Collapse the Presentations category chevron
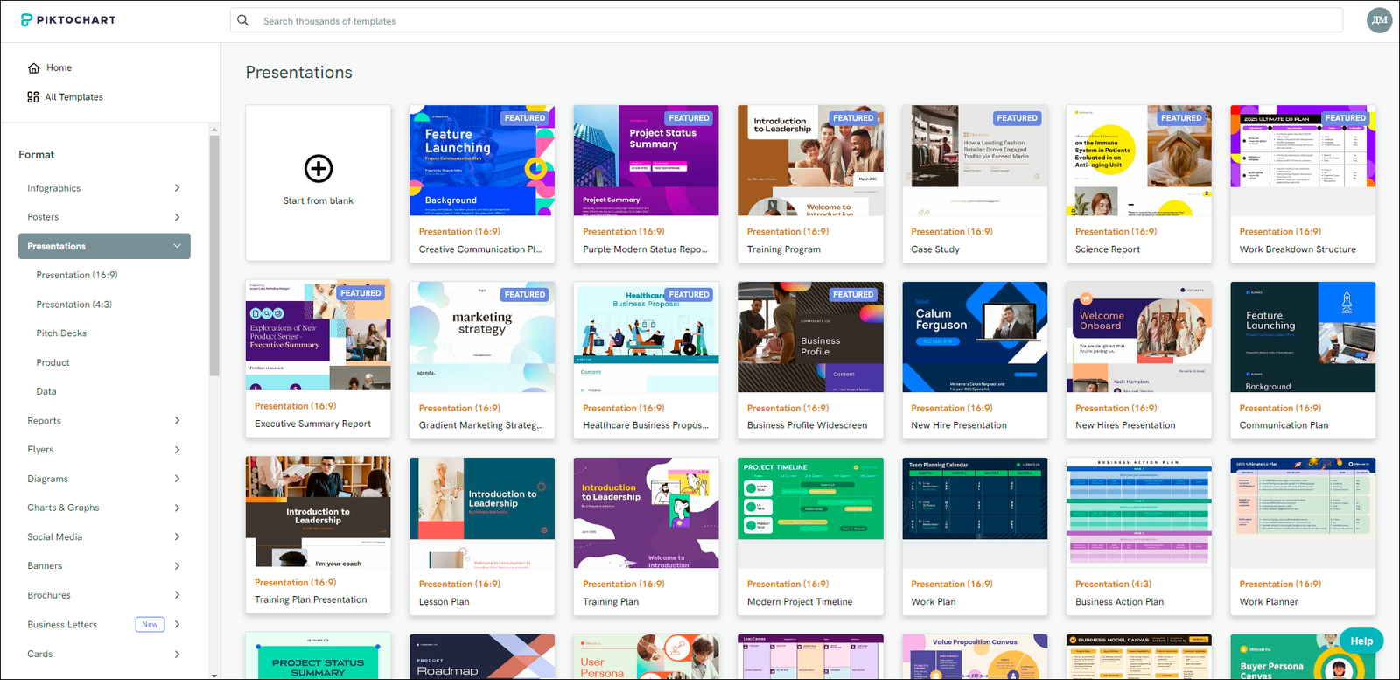 pyautogui.click(x=177, y=246)
